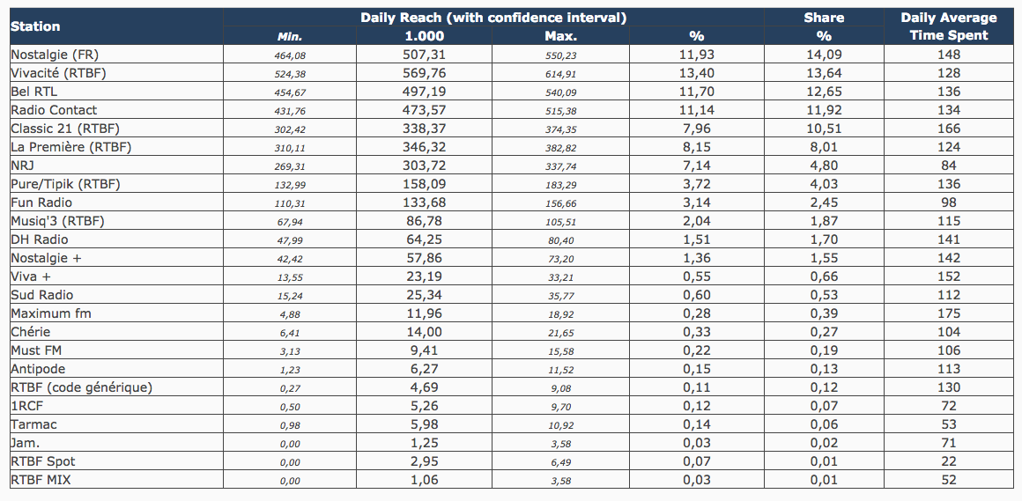Screen dimensions: 1022x501
Task: Select the RTBF (code générique) row
Action: [x=81, y=387]
